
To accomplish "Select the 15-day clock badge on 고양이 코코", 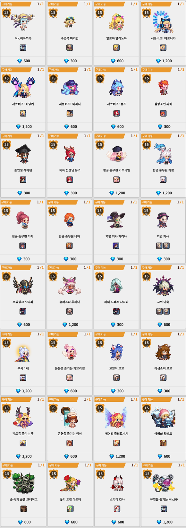I will [100, 343].
